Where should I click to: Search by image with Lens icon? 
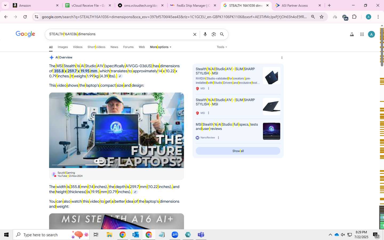(214, 34)
